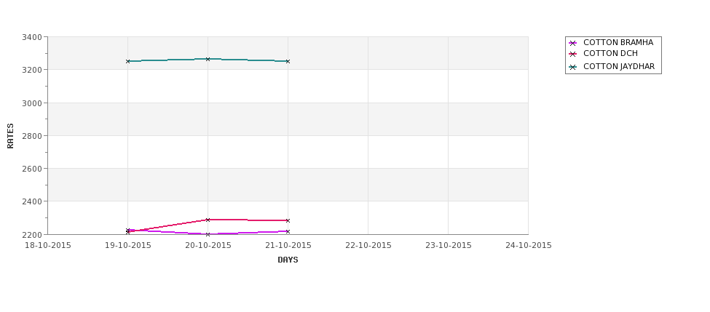Select the COTTON DCH legend label
710x312 pixels.
click(x=610, y=53)
